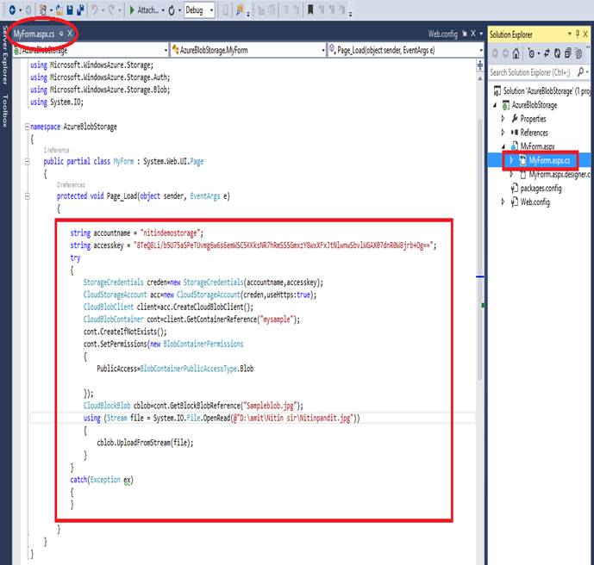Select MyForm.aspx.cs in Solution Explorer tree
This screenshot has height=565, width=594.
(549, 160)
